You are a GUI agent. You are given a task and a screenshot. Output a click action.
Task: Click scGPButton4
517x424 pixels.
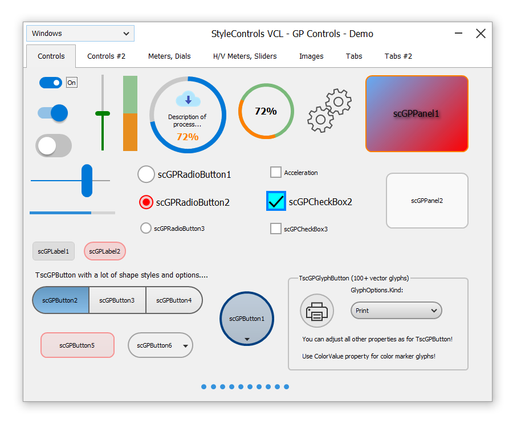174,300
